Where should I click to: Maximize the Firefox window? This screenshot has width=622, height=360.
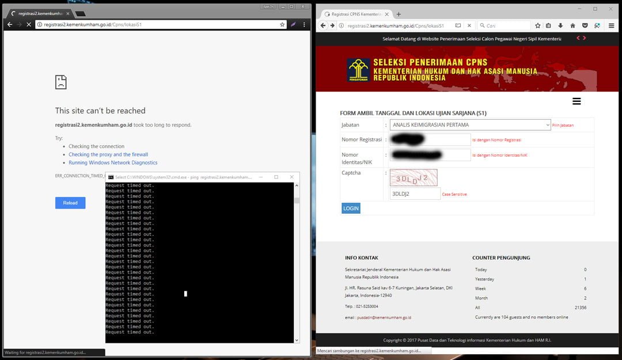[x=595, y=9]
